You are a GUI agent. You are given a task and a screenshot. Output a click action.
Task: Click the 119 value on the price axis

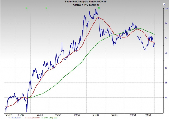(165, 9)
